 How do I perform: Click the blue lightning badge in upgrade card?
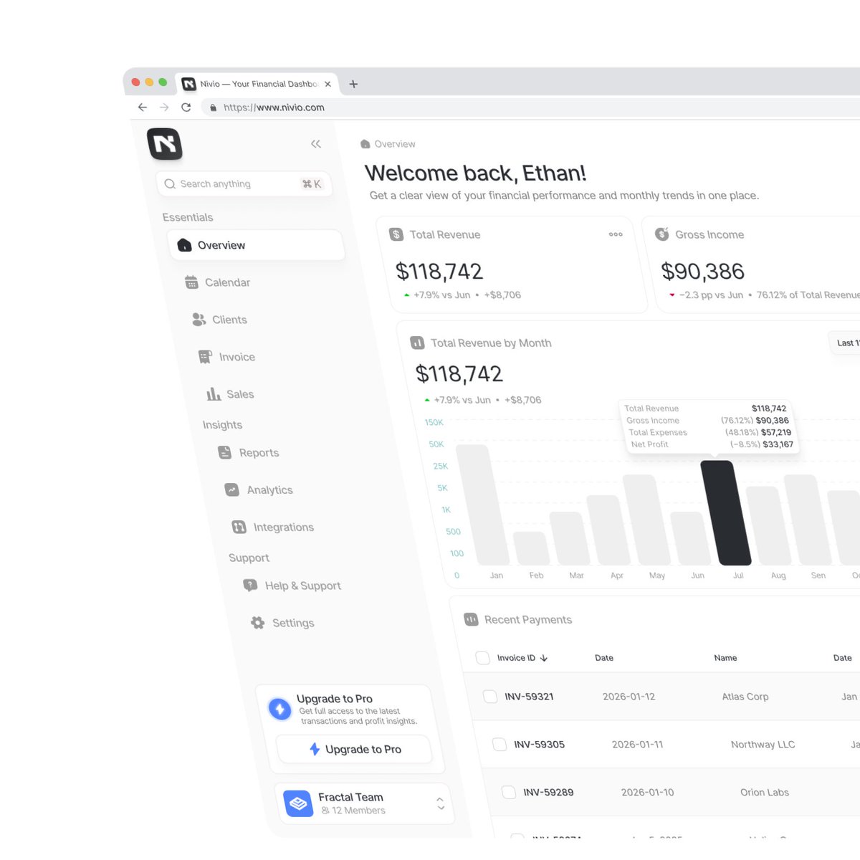point(280,709)
